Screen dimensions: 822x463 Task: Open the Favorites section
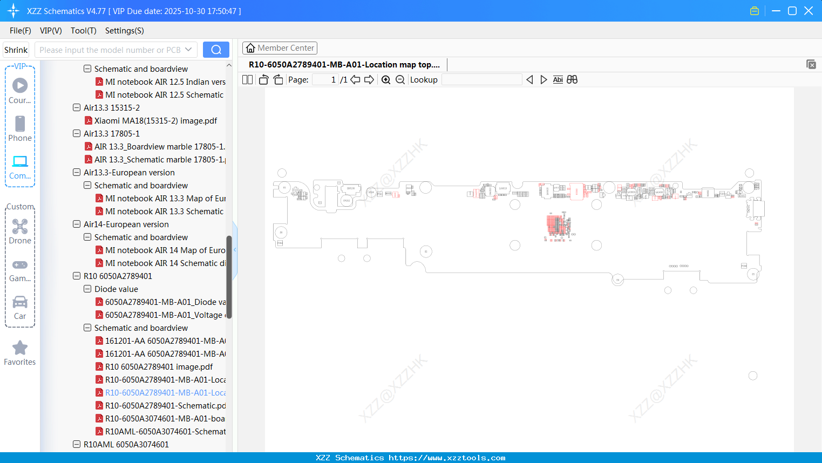pyautogui.click(x=20, y=353)
